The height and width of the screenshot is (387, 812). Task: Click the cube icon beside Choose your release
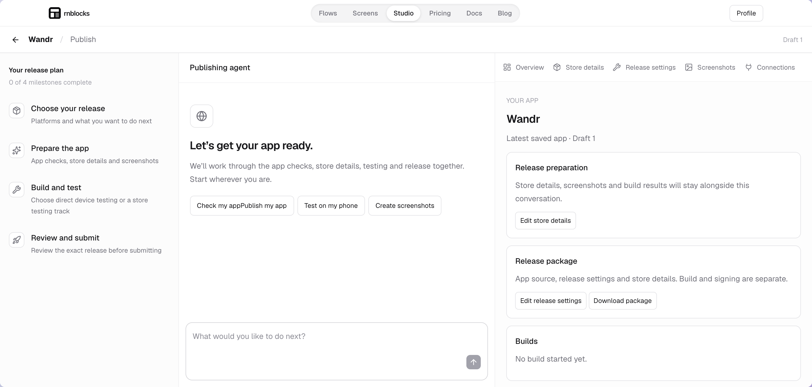[x=17, y=111]
